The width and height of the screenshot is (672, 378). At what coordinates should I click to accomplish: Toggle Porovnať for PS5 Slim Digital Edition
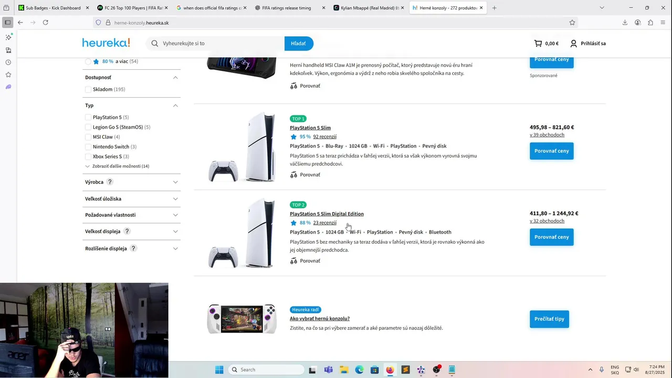click(x=305, y=261)
